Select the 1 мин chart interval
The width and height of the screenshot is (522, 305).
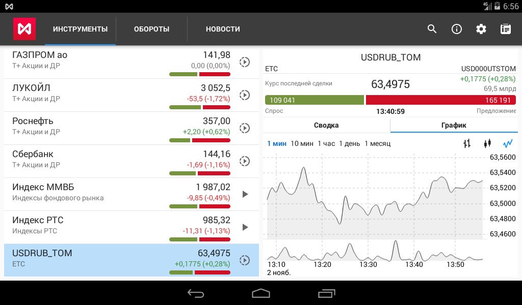click(277, 144)
